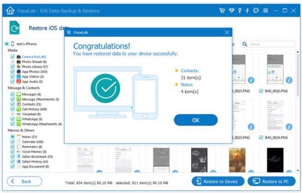Select Message Attachments (3) entry
The height and width of the screenshot is (193, 302).
(x=41, y=99)
